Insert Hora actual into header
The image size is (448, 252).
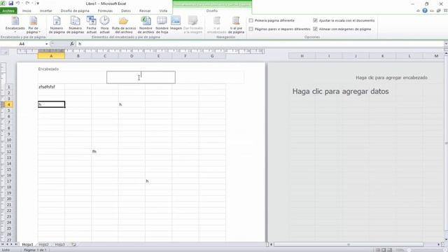[104, 25]
